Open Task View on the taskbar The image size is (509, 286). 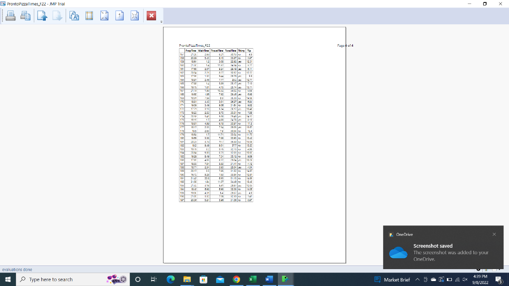pos(154,279)
